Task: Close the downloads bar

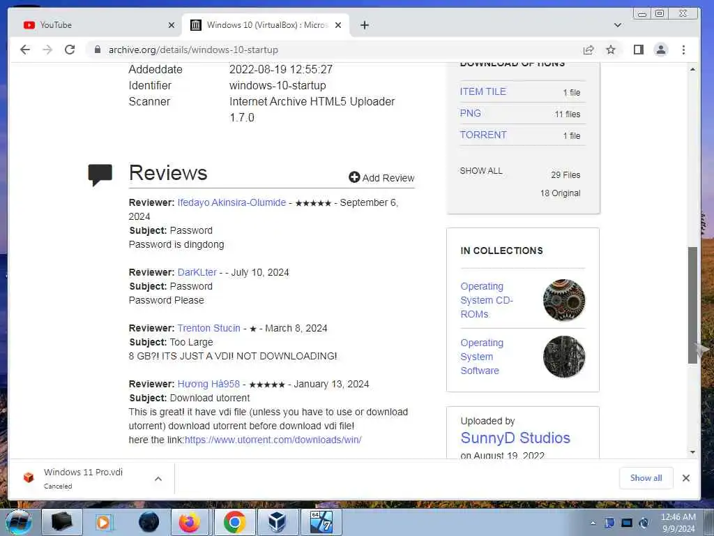Action: [x=686, y=477]
